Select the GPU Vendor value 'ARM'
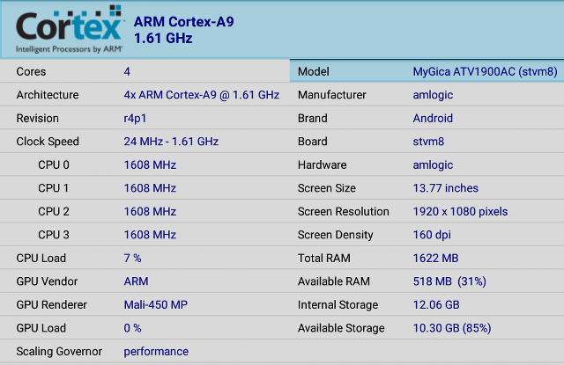Viewport: 564px width, 365px height. click(136, 281)
